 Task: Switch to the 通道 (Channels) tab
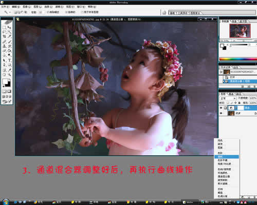tap(231, 94)
